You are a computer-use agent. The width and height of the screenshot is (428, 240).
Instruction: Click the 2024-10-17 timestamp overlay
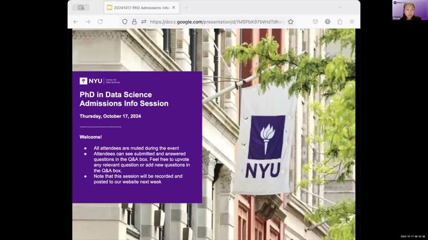tap(413, 236)
